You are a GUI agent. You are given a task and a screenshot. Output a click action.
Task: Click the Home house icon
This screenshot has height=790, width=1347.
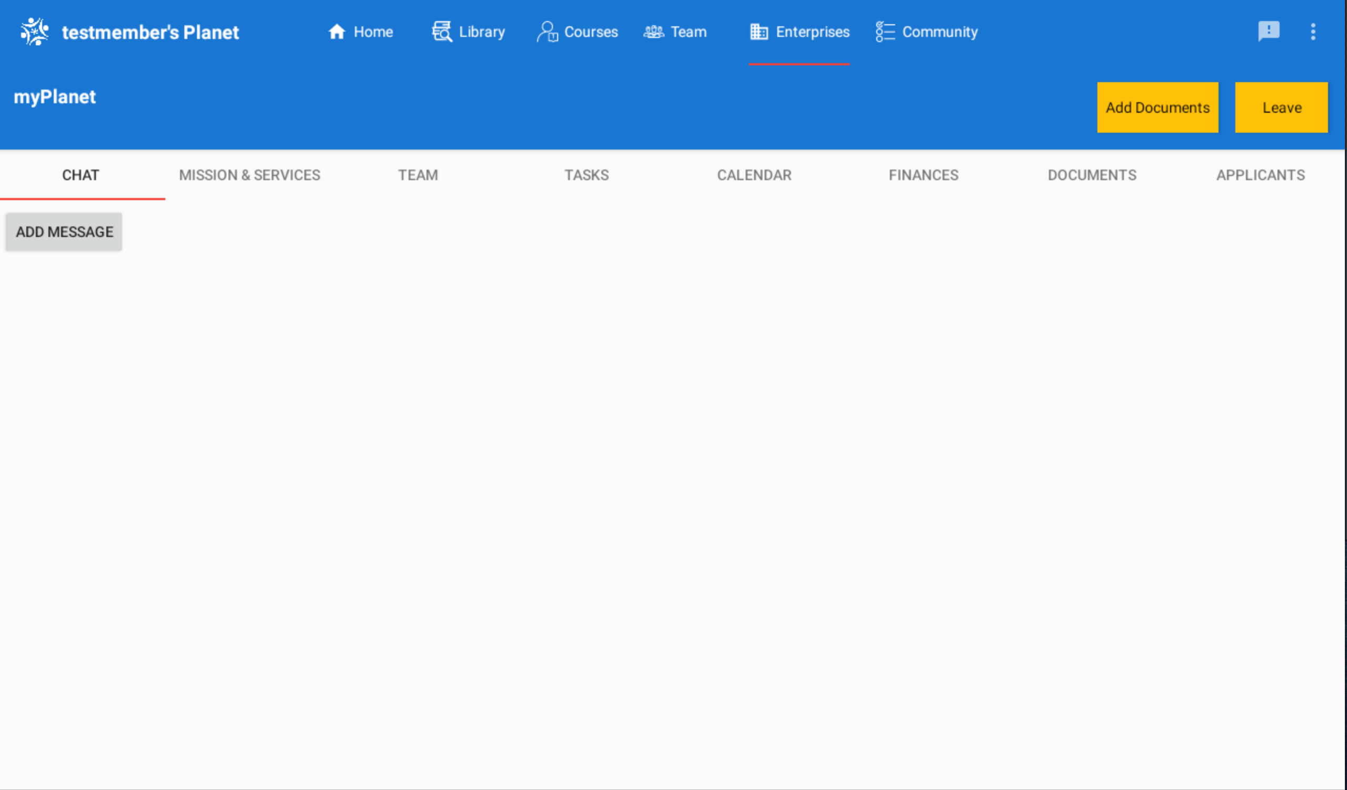337,32
